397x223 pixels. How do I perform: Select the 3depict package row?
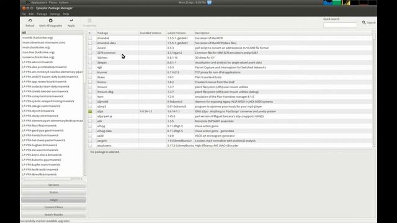(230, 63)
